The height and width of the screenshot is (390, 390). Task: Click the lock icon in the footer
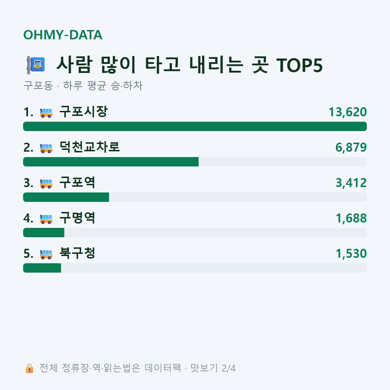29,368
